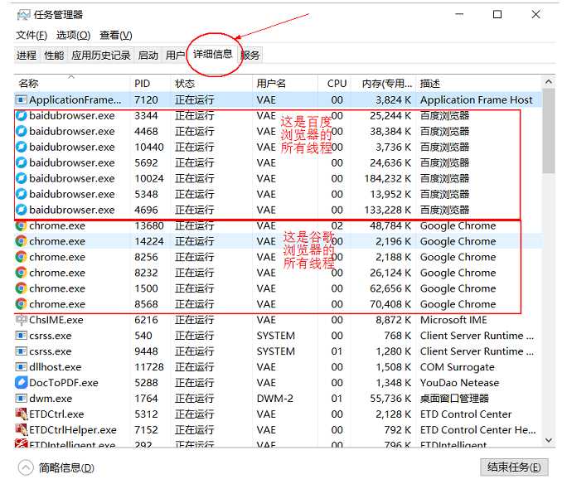567x484 pixels.
Task: Sort by the 内存(专用... column header
Action: tap(384, 84)
